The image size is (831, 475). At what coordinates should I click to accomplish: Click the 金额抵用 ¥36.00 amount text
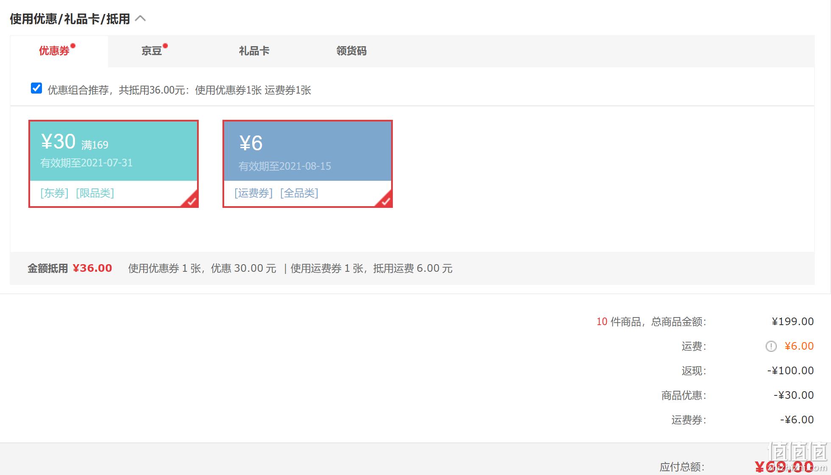tap(92, 268)
